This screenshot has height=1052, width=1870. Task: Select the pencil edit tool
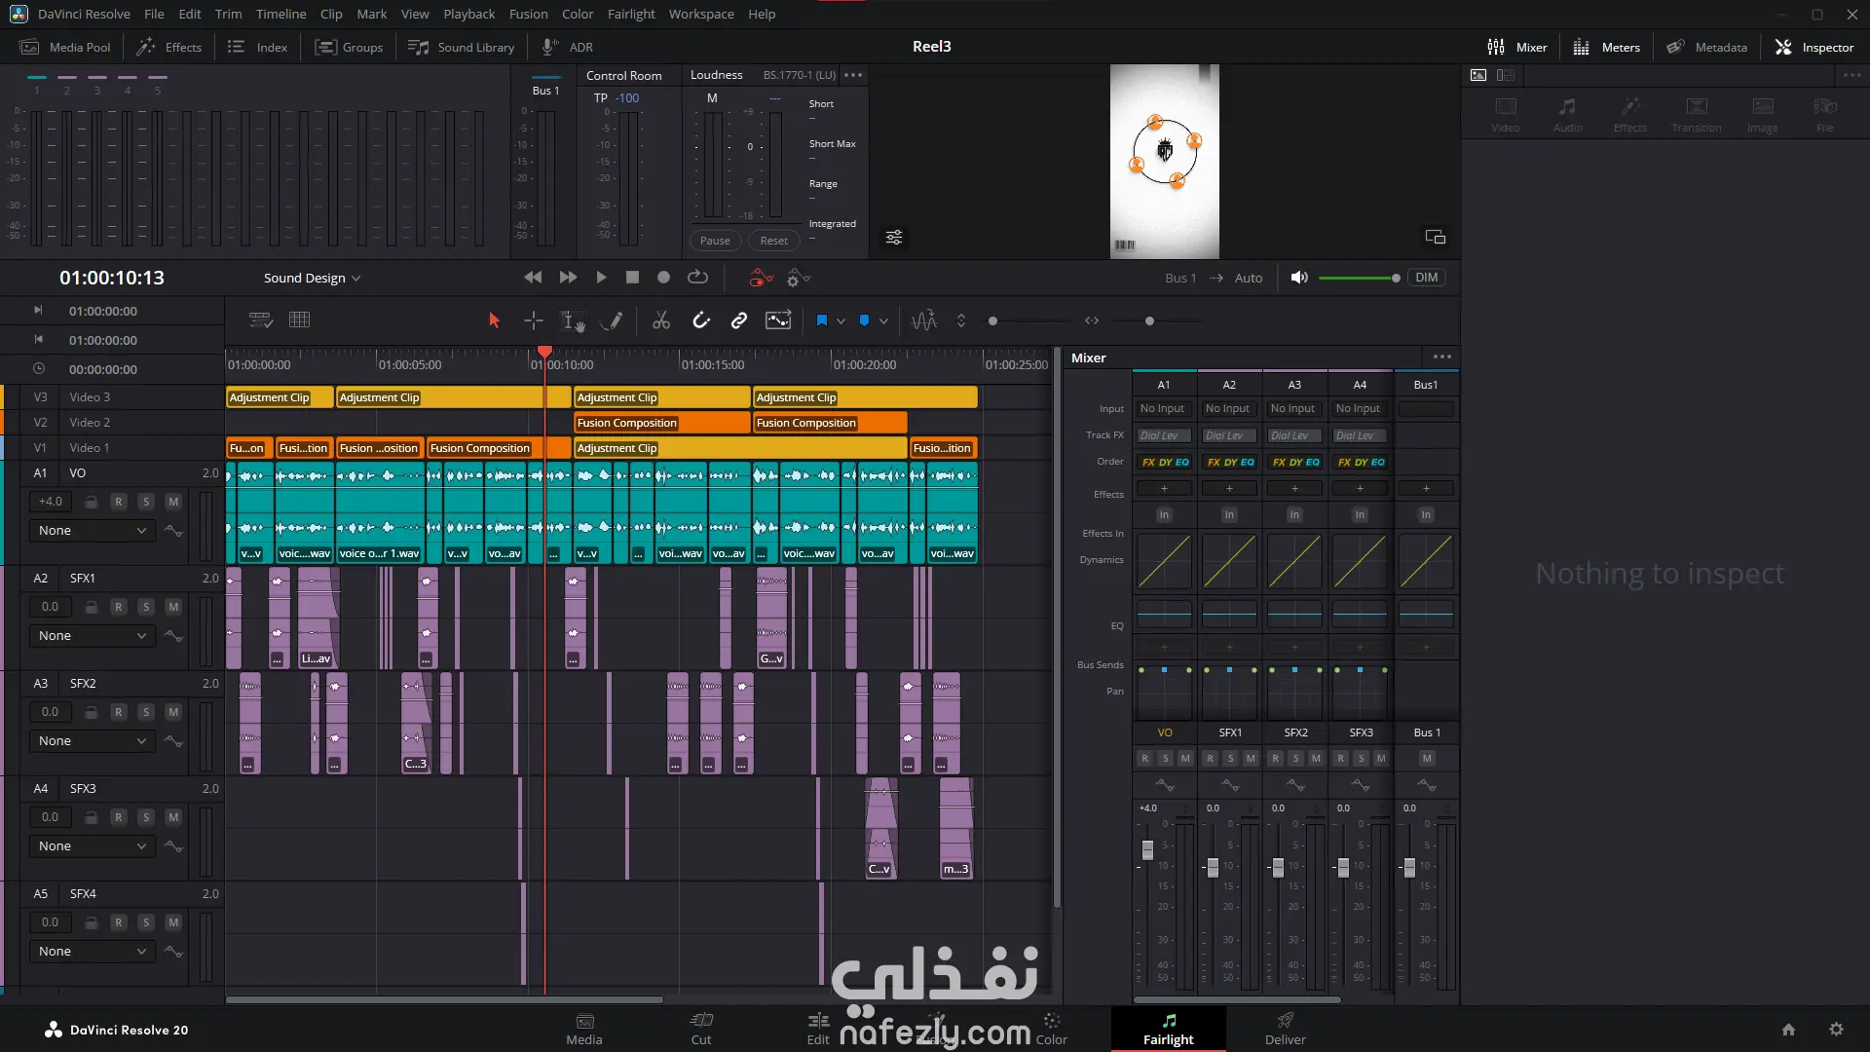click(x=612, y=320)
